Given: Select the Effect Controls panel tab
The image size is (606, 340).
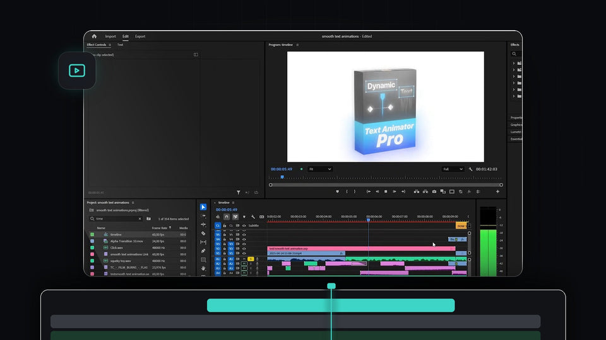Looking at the screenshot, I should [96, 45].
